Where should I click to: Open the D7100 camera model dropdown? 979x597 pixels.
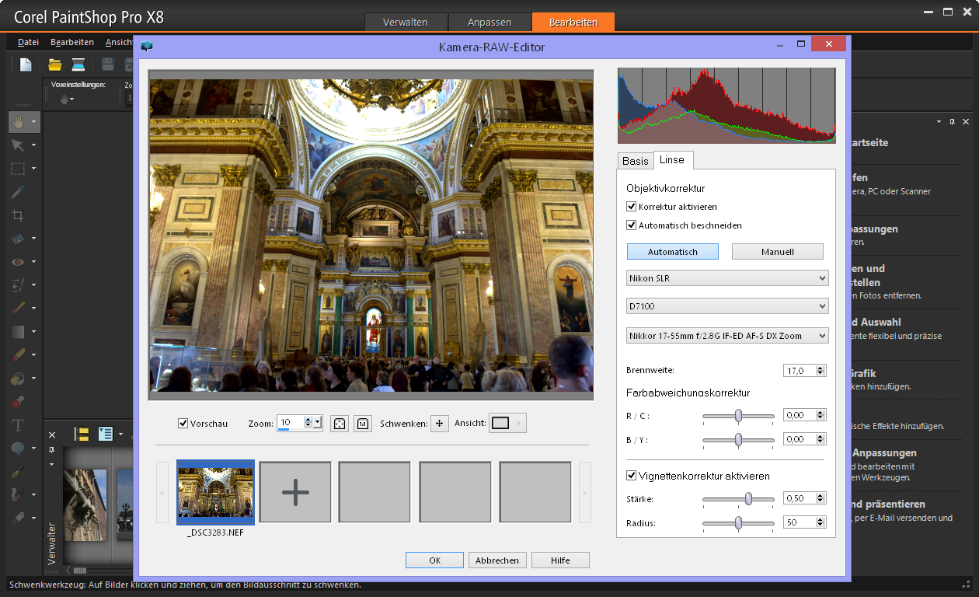point(727,307)
